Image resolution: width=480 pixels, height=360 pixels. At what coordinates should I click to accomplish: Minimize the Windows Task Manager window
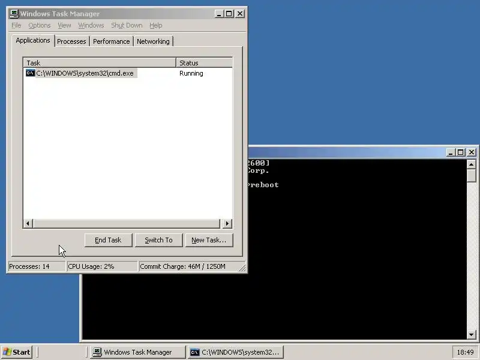coord(219,14)
